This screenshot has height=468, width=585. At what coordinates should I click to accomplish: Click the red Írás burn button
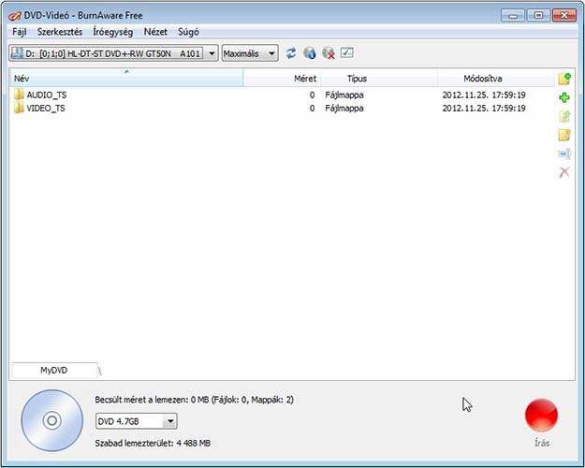(x=541, y=416)
